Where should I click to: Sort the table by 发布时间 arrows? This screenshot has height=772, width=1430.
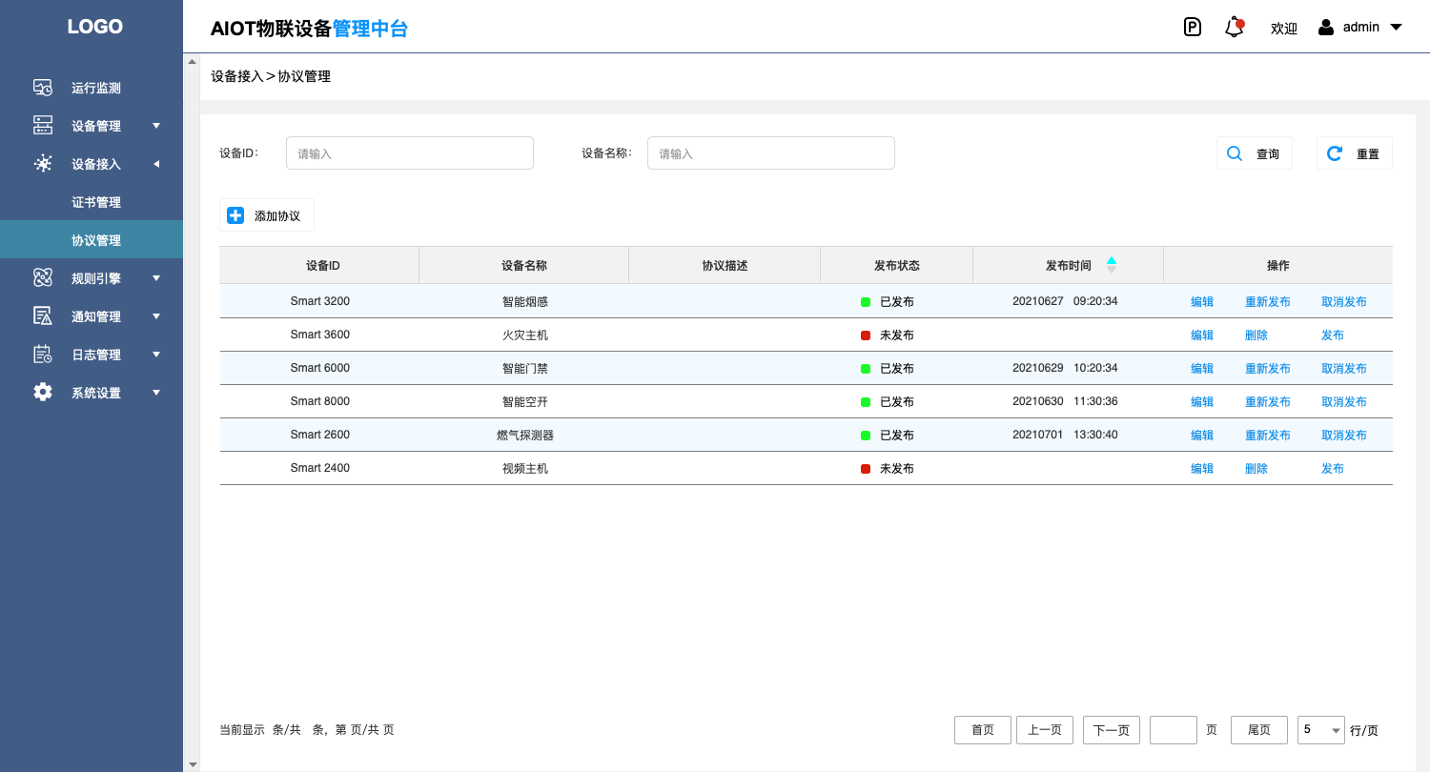pos(1112,265)
